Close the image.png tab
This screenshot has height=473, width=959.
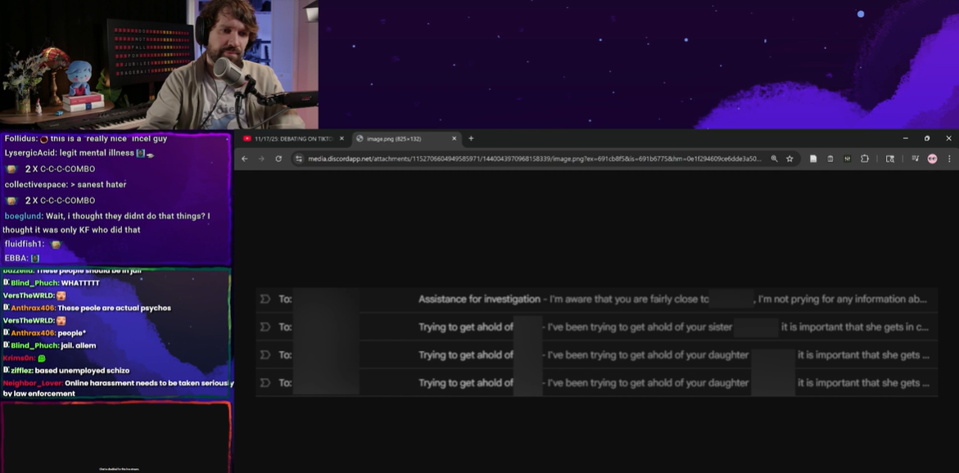(454, 139)
